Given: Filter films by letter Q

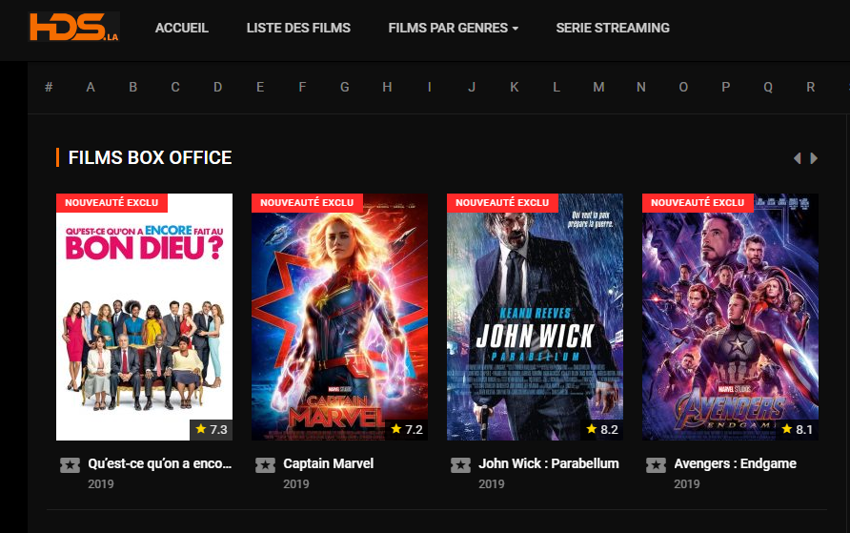Looking at the screenshot, I should (768, 87).
